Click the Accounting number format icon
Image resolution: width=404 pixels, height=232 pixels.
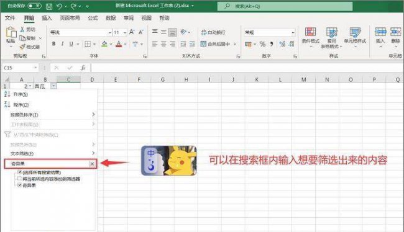(248, 44)
